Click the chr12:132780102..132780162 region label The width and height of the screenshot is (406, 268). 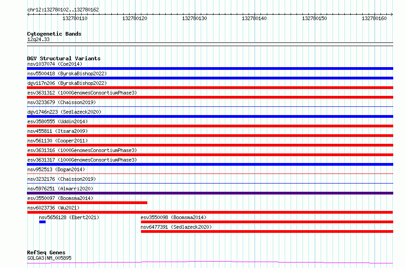click(63, 10)
